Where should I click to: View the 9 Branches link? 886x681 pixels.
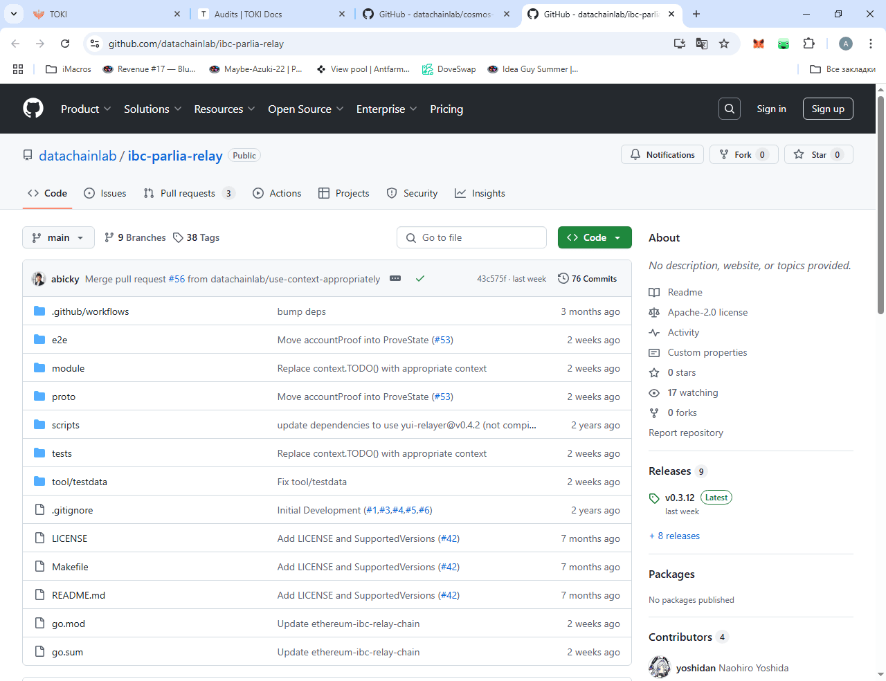pos(135,237)
